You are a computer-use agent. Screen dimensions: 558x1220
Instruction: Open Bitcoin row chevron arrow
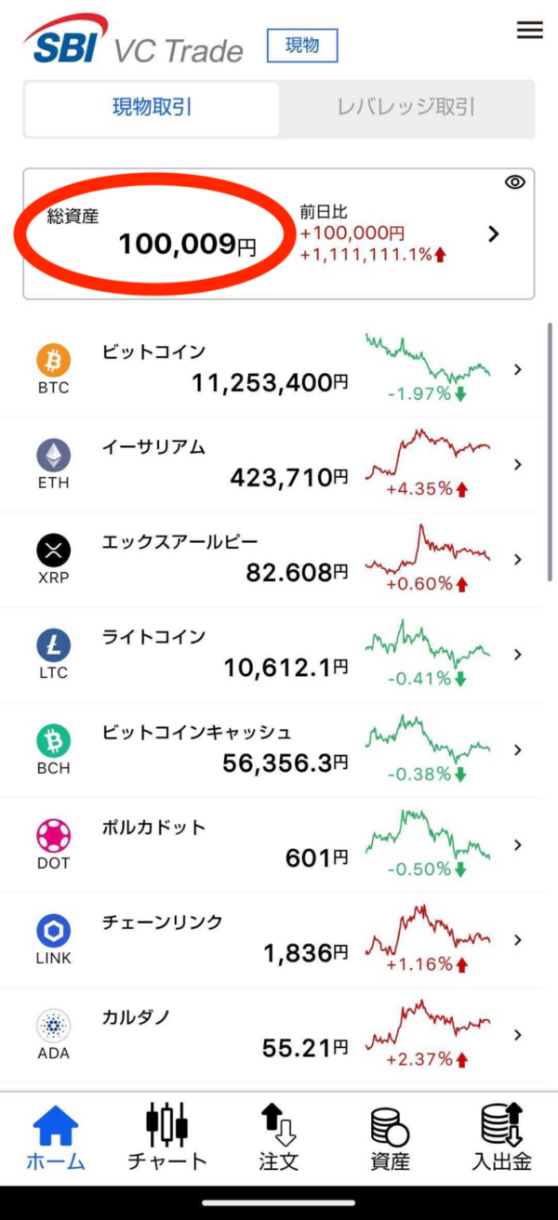coord(518,370)
